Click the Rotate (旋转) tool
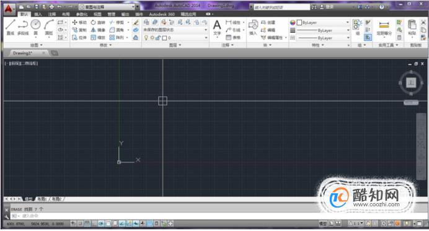 (98, 22)
